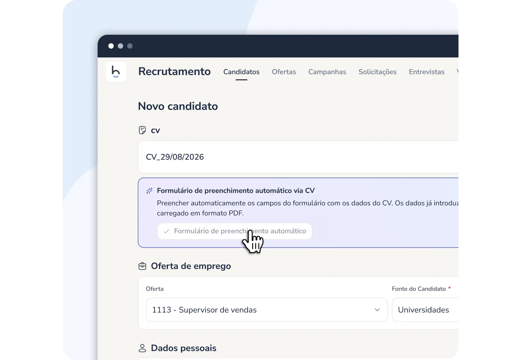Click the CV_29/08/2026 file field
The height and width of the screenshot is (360, 521).
pos(243,157)
